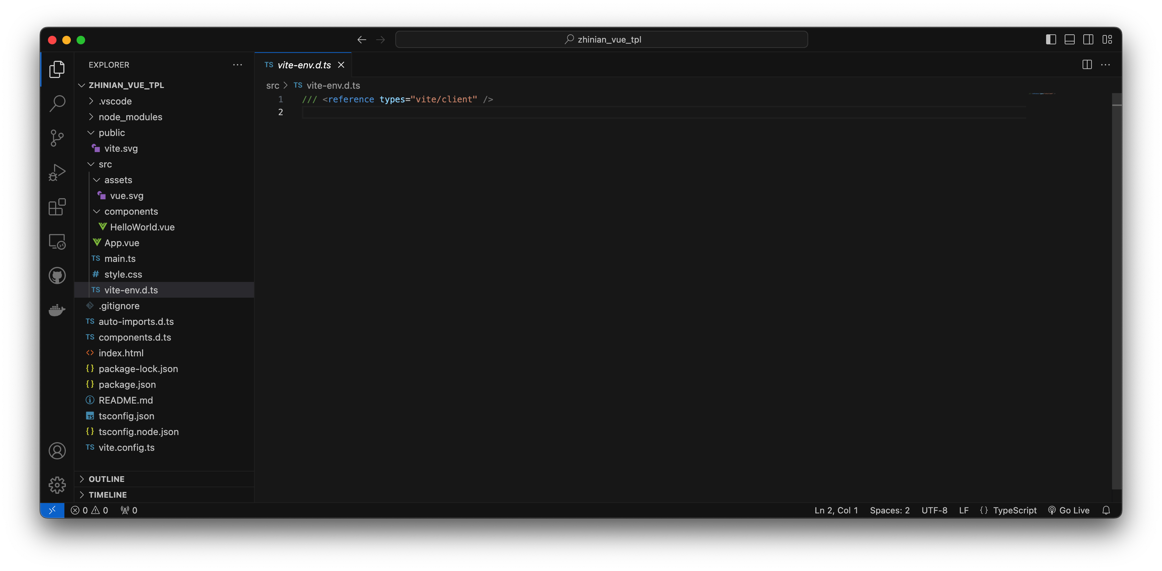Viewport: 1162px width, 571px height.
Task: Place cursor on editor line 2
Action: click(663, 112)
